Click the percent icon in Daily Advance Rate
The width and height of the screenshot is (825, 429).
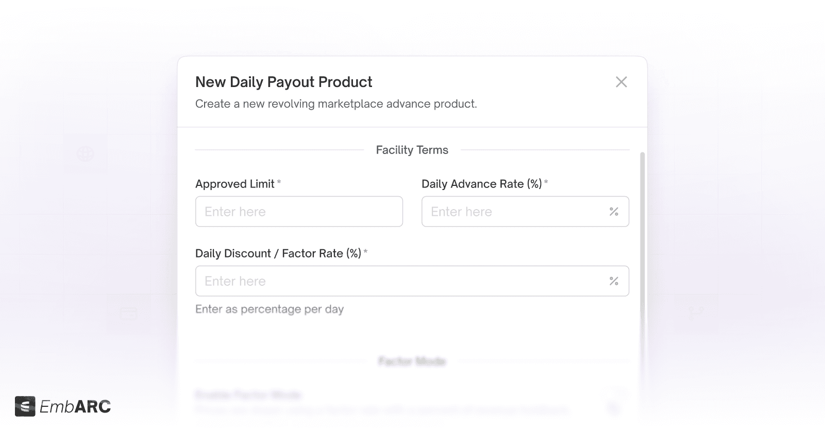click(614, 212)
